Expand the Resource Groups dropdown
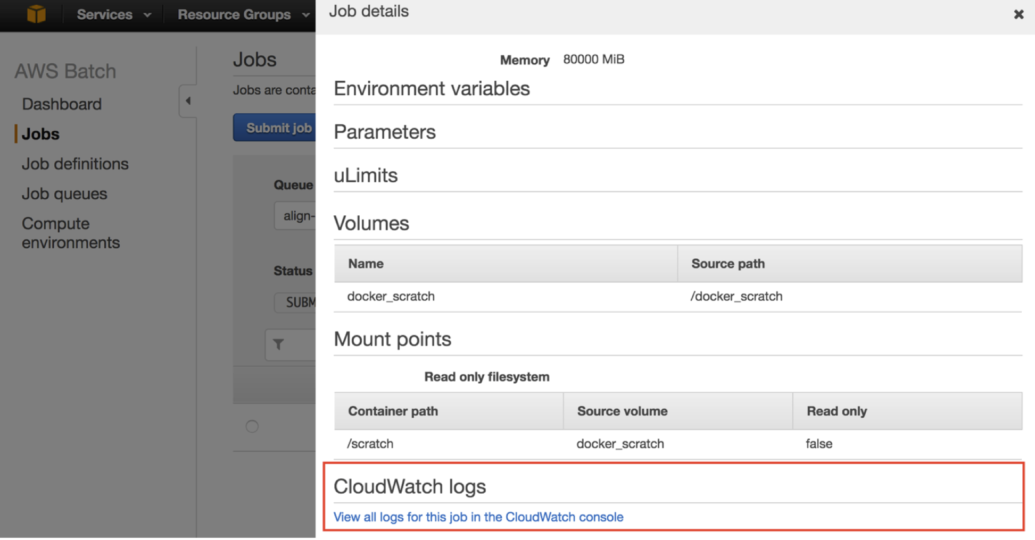This screenshot has height=540, width=1035. pyautogui.click(x=243, y=14)
